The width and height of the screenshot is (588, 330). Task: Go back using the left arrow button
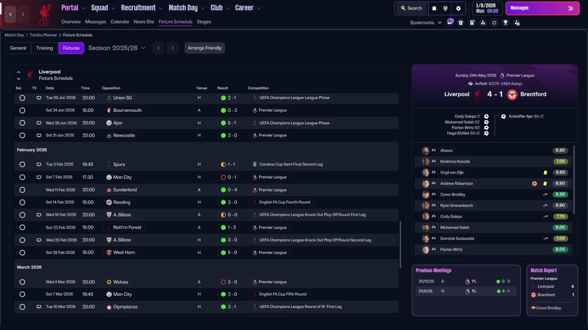point(11,14)
